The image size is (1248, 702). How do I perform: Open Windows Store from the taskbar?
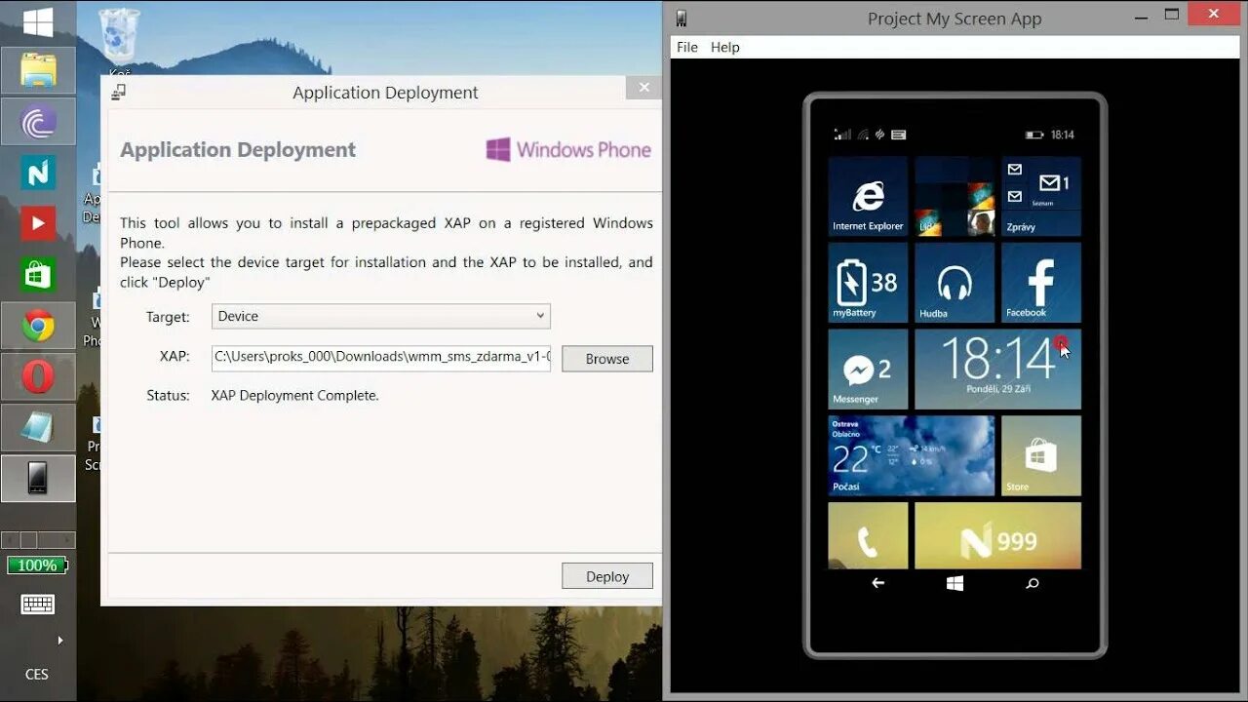click(x=38, y=275)
